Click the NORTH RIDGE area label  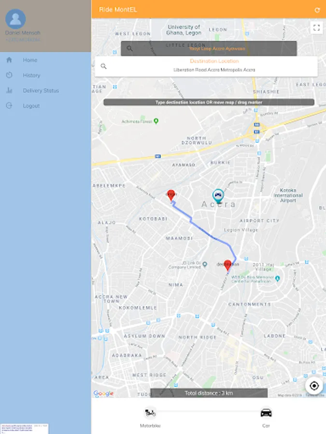[198, 337]
